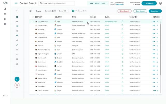166x104 pixels.
Task: Go to next results page arrow
Action: (x=86, y=11)
